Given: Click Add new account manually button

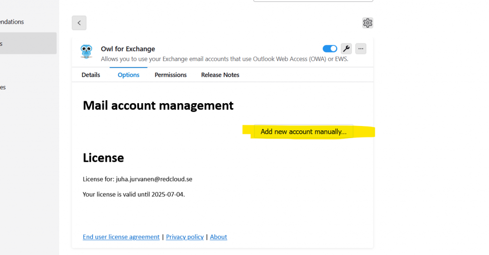Looking at the screenshot, I should (x=303, y=131).
